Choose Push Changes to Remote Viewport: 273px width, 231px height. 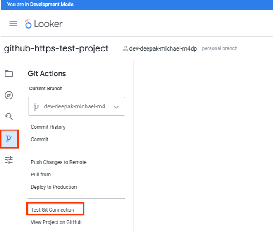click(x=58, y=162)
